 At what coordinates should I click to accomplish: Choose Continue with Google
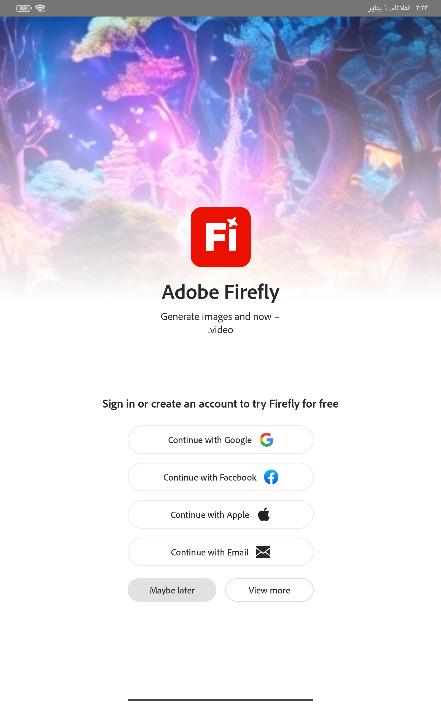220,440
